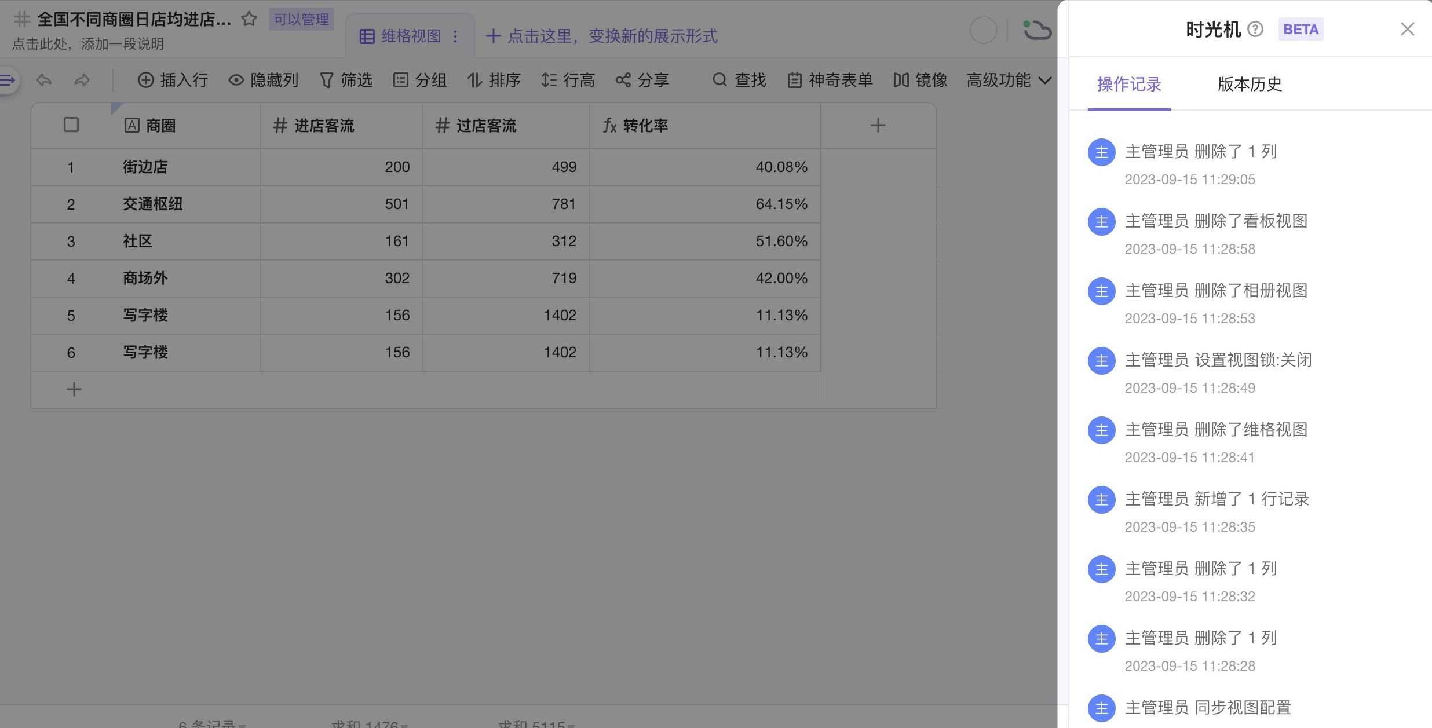Switch to the 版本历史 tab

[x=1249, y=85]
